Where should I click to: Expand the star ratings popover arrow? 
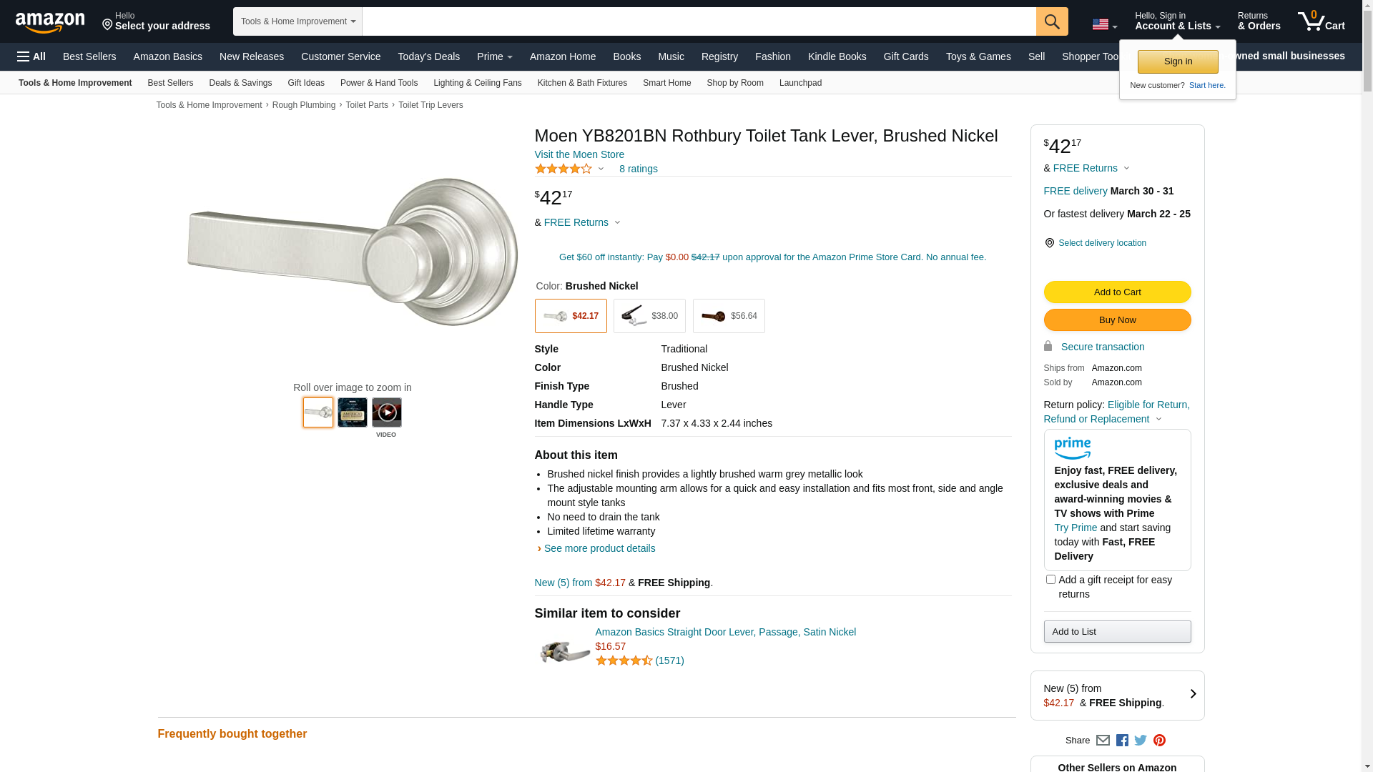601,169
